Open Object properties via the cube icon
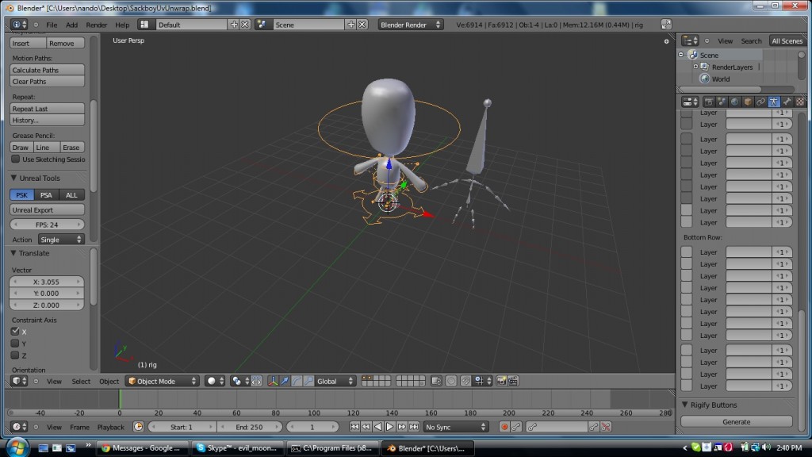Screen dimensions: 812x457 pyautogui.click(x=749, y=101)
